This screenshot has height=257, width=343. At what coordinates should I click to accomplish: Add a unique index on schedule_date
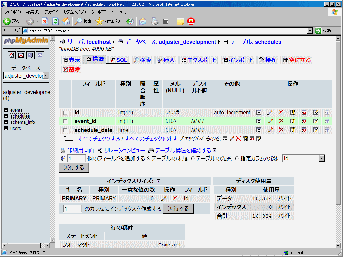304,130
